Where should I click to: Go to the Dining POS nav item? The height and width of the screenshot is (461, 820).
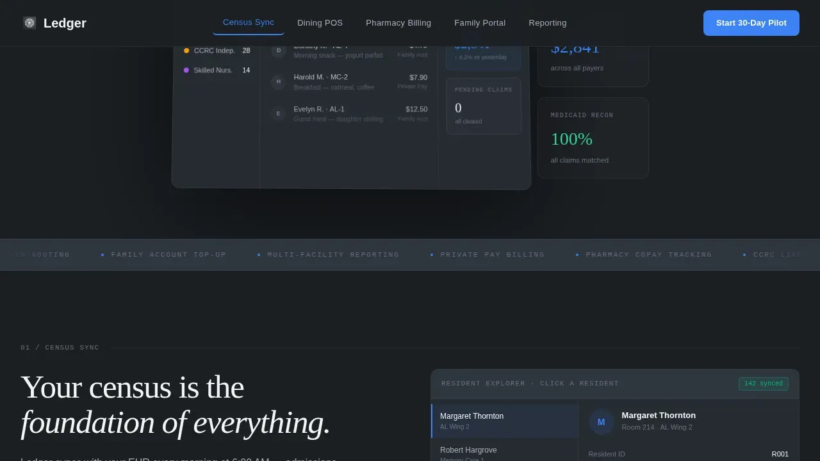(x=320, y=23)
